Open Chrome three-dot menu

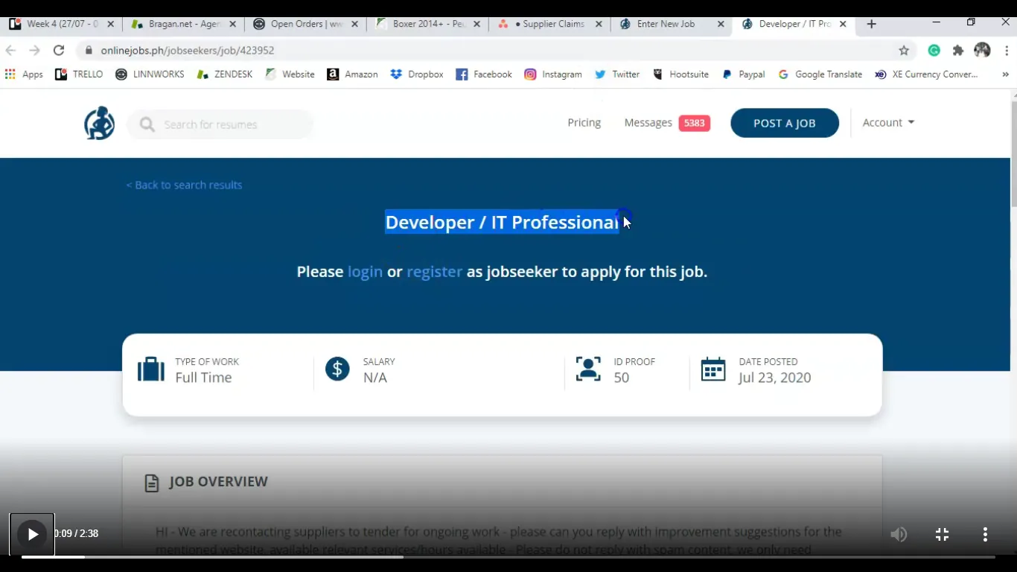[1007, 50]
